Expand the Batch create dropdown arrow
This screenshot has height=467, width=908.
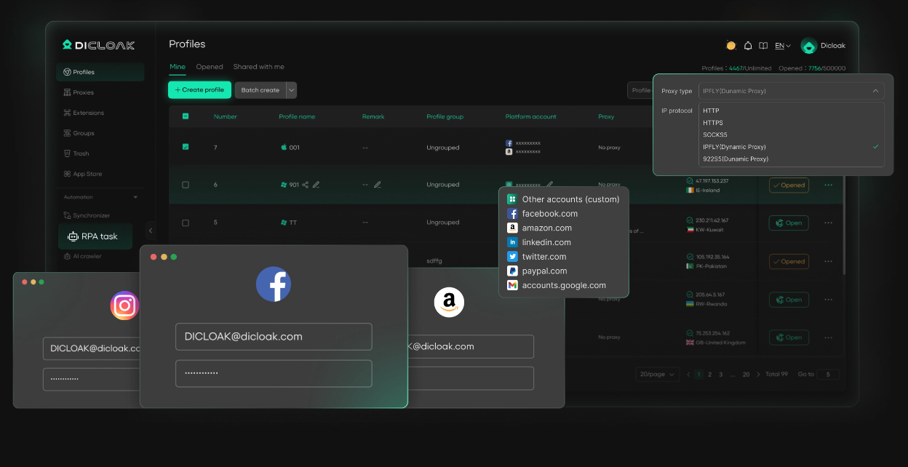pyautogui.click(x=291, y=90)
